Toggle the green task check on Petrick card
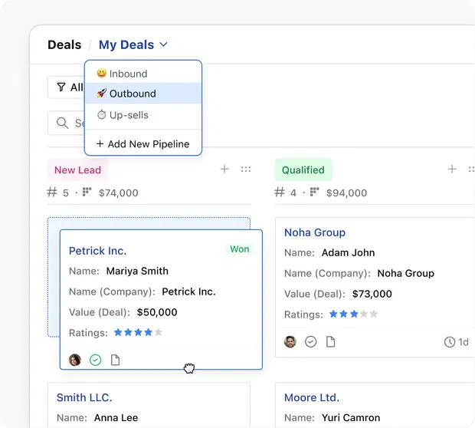The width and height of the screenshot is (475, 428). coord(96,360)
